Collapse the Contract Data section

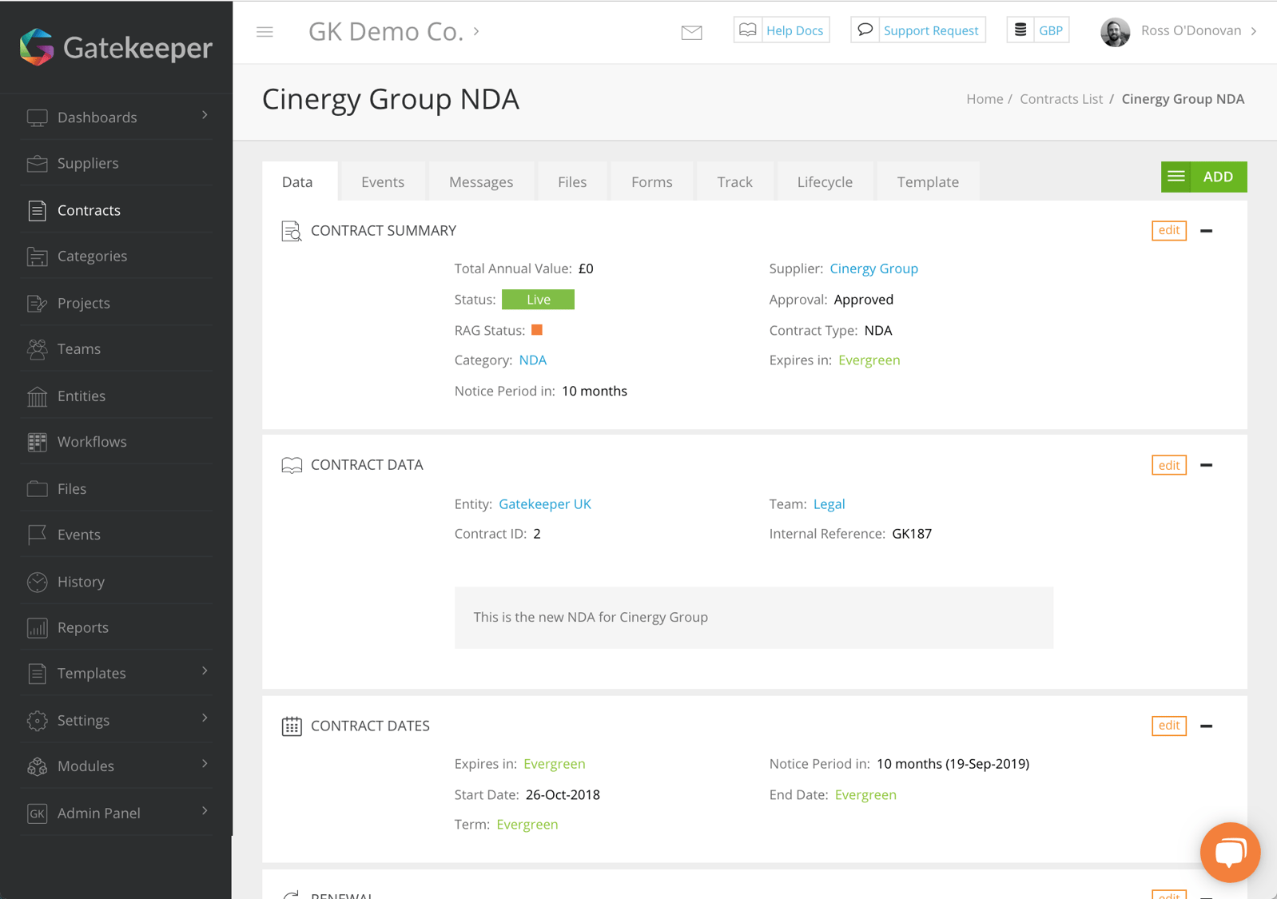1206,465
